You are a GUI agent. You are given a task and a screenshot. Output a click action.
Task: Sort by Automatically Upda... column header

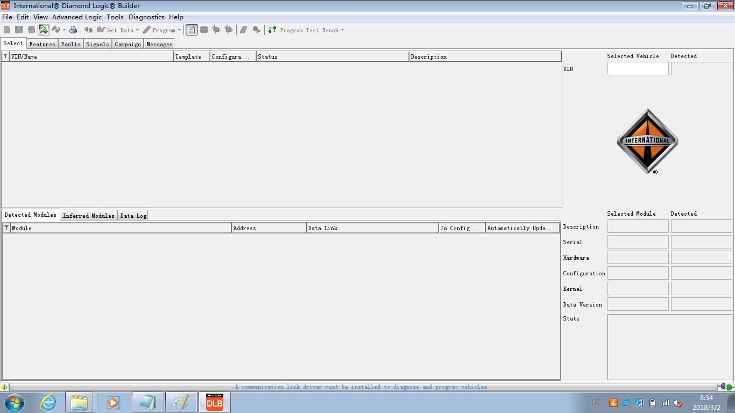[522, 228]
